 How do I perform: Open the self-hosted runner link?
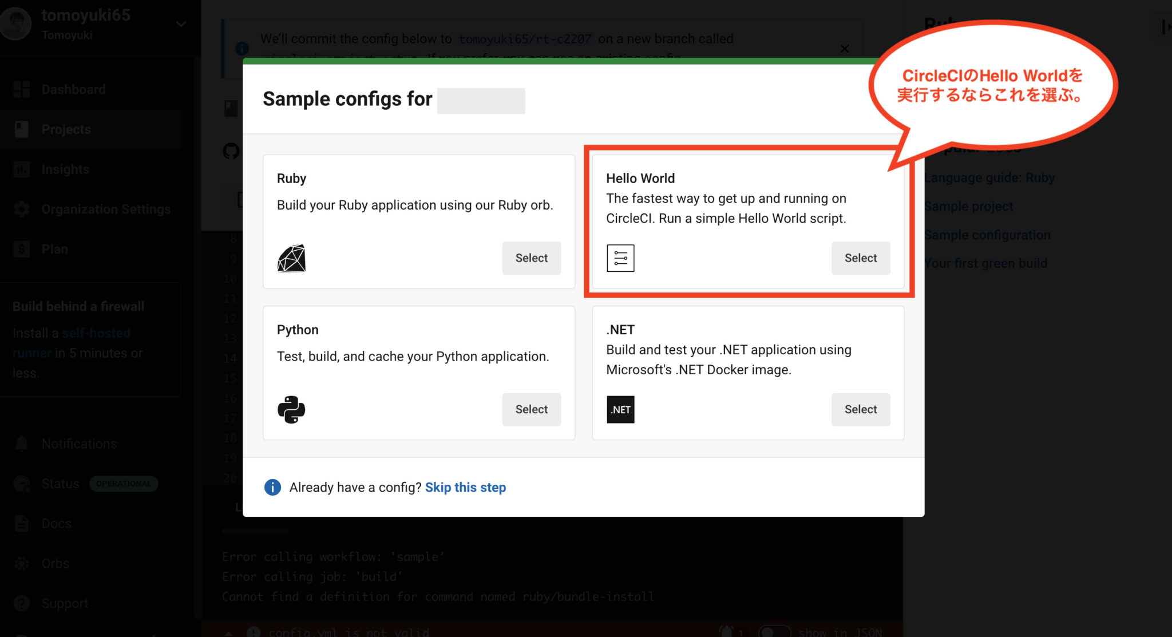pyautogui.click(x=96, y=333)
